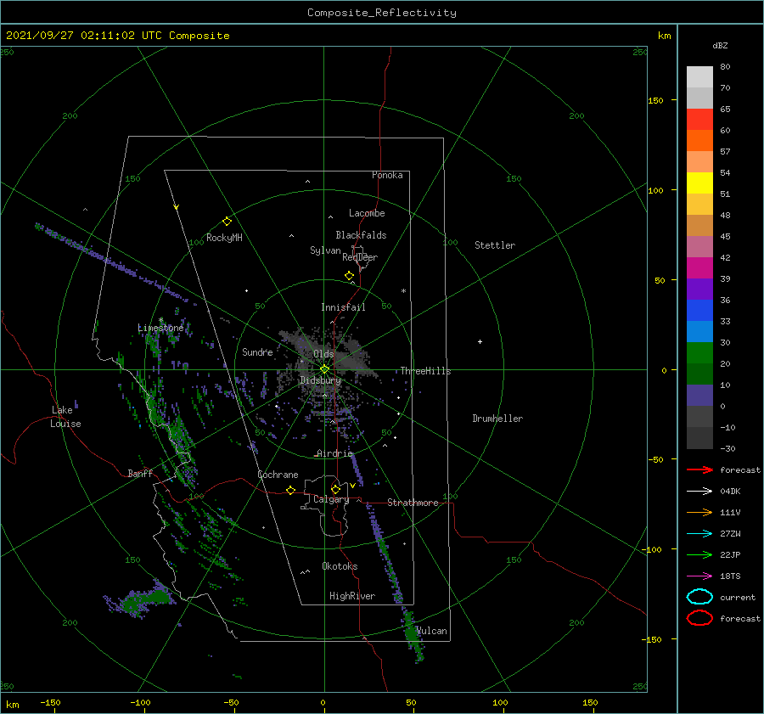Click the Stettler town label
764x714 pixels.
pyautogui.click(x=495, y=245)
